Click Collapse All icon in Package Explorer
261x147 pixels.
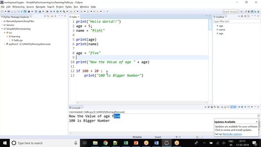tap(45, 16)
